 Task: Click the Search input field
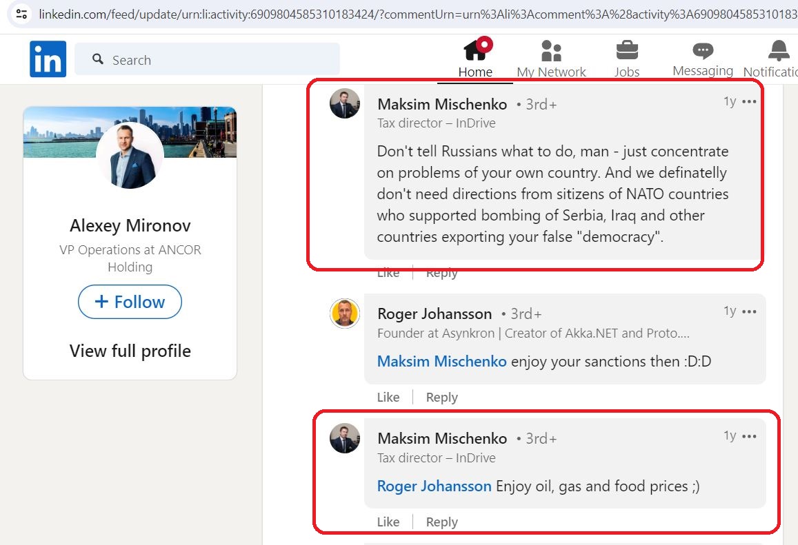207,59
